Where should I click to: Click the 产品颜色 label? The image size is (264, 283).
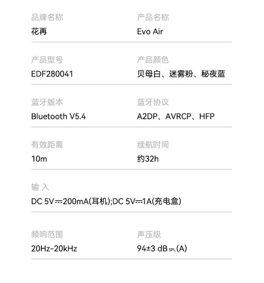(x=153, y=60)
